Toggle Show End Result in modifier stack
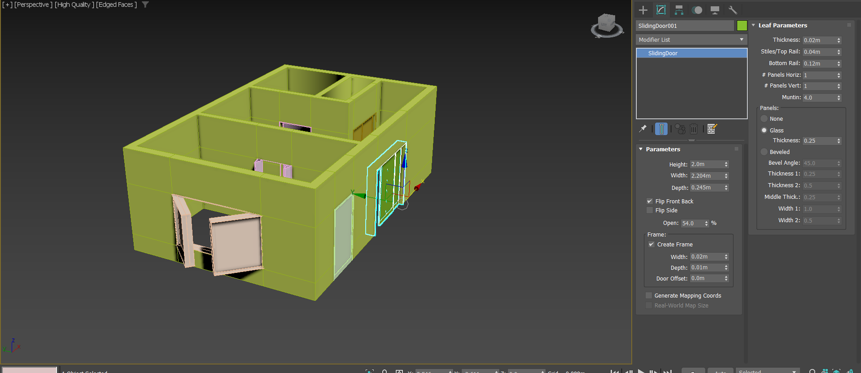 tap(661, 129)
